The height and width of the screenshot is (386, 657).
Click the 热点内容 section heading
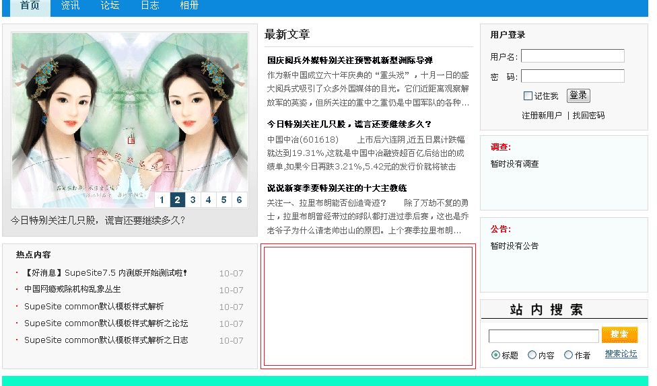pyautogui.click(x=33, y=255)
